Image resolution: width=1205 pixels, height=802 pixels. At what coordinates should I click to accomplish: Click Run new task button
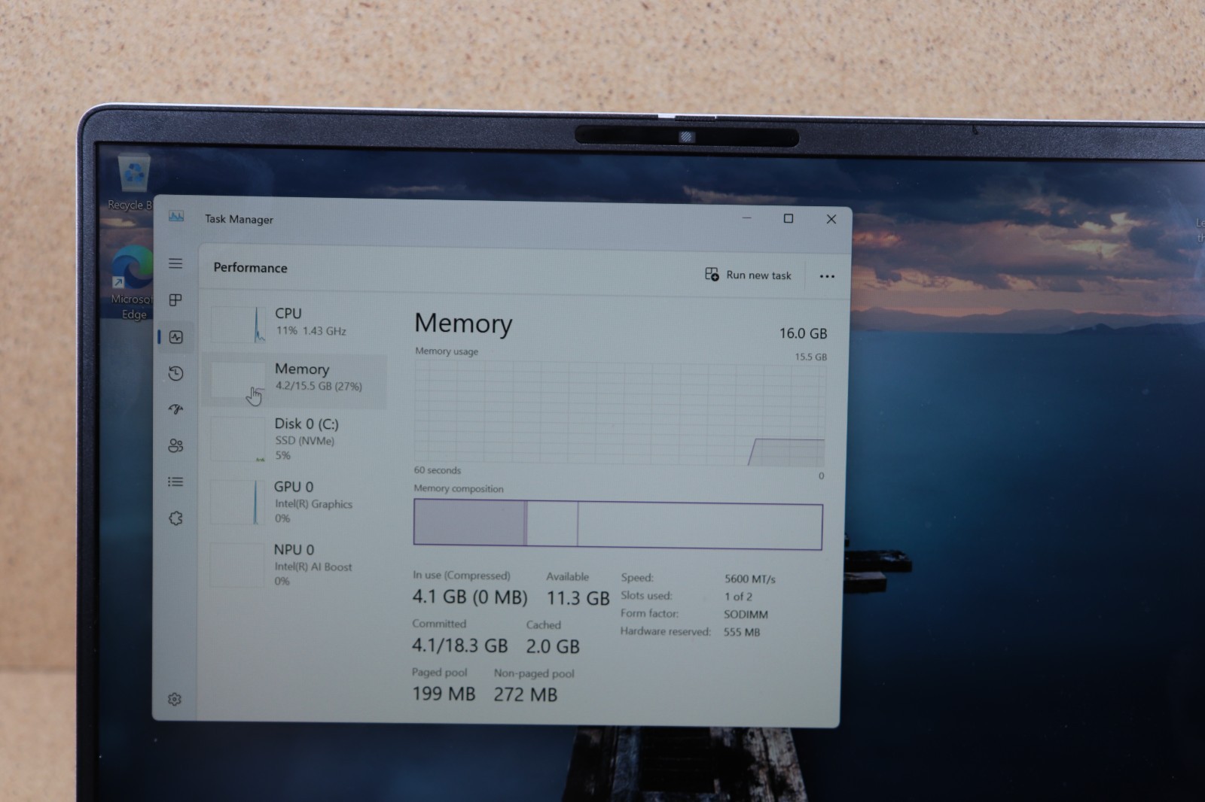click(x=748, y=275)
